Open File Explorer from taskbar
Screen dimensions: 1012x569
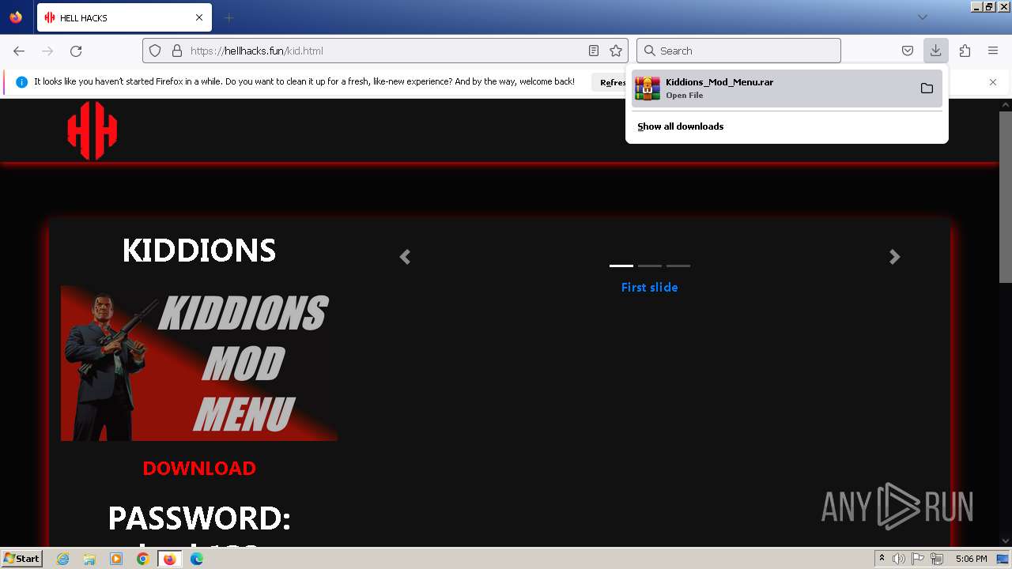89,559
